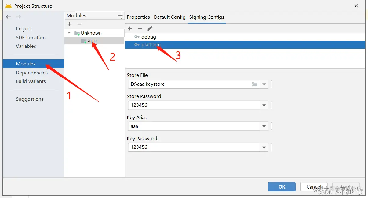The height and width of the screenshot is (198, 368).
Task: Remove selected module with minus icon
Action: click(79, 24)
